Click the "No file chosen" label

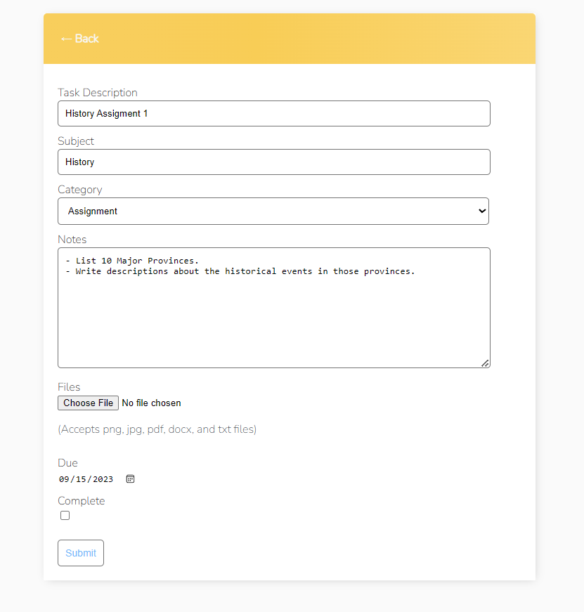151,403
